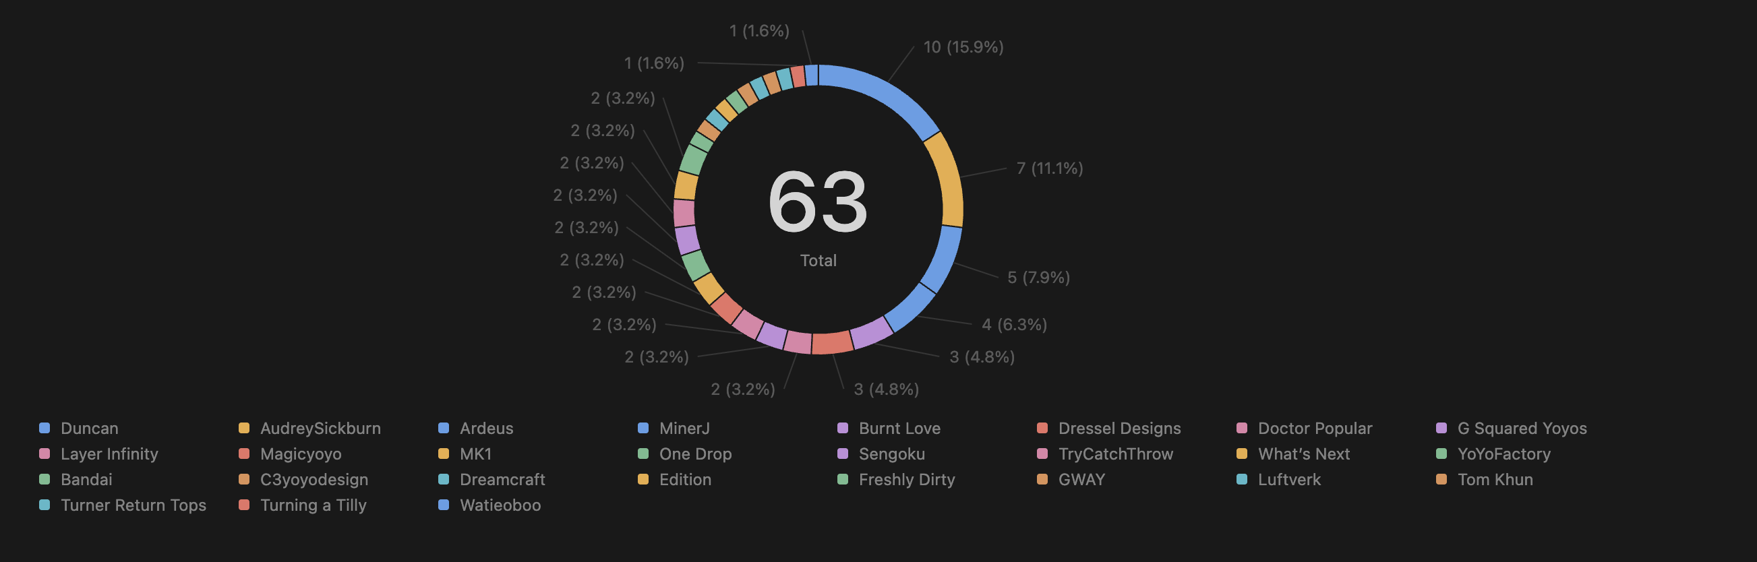Viewport: 1757px width, 562px height.
Task: Click the "Total" caption inside the donut
Action: pos(818,261)
